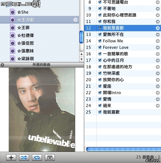Viewport: 161px width, 163px height.
Task: Click the store arrow for 開場Intro
Action: pyautogui.click(x=158, y=93)
